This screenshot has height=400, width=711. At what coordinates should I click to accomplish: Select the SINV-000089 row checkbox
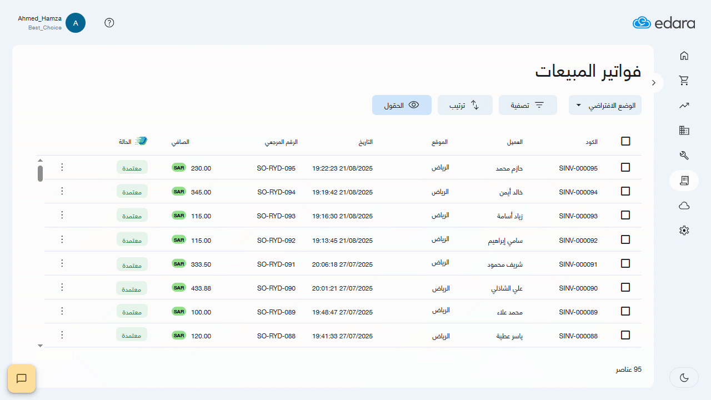coord(625,311)
